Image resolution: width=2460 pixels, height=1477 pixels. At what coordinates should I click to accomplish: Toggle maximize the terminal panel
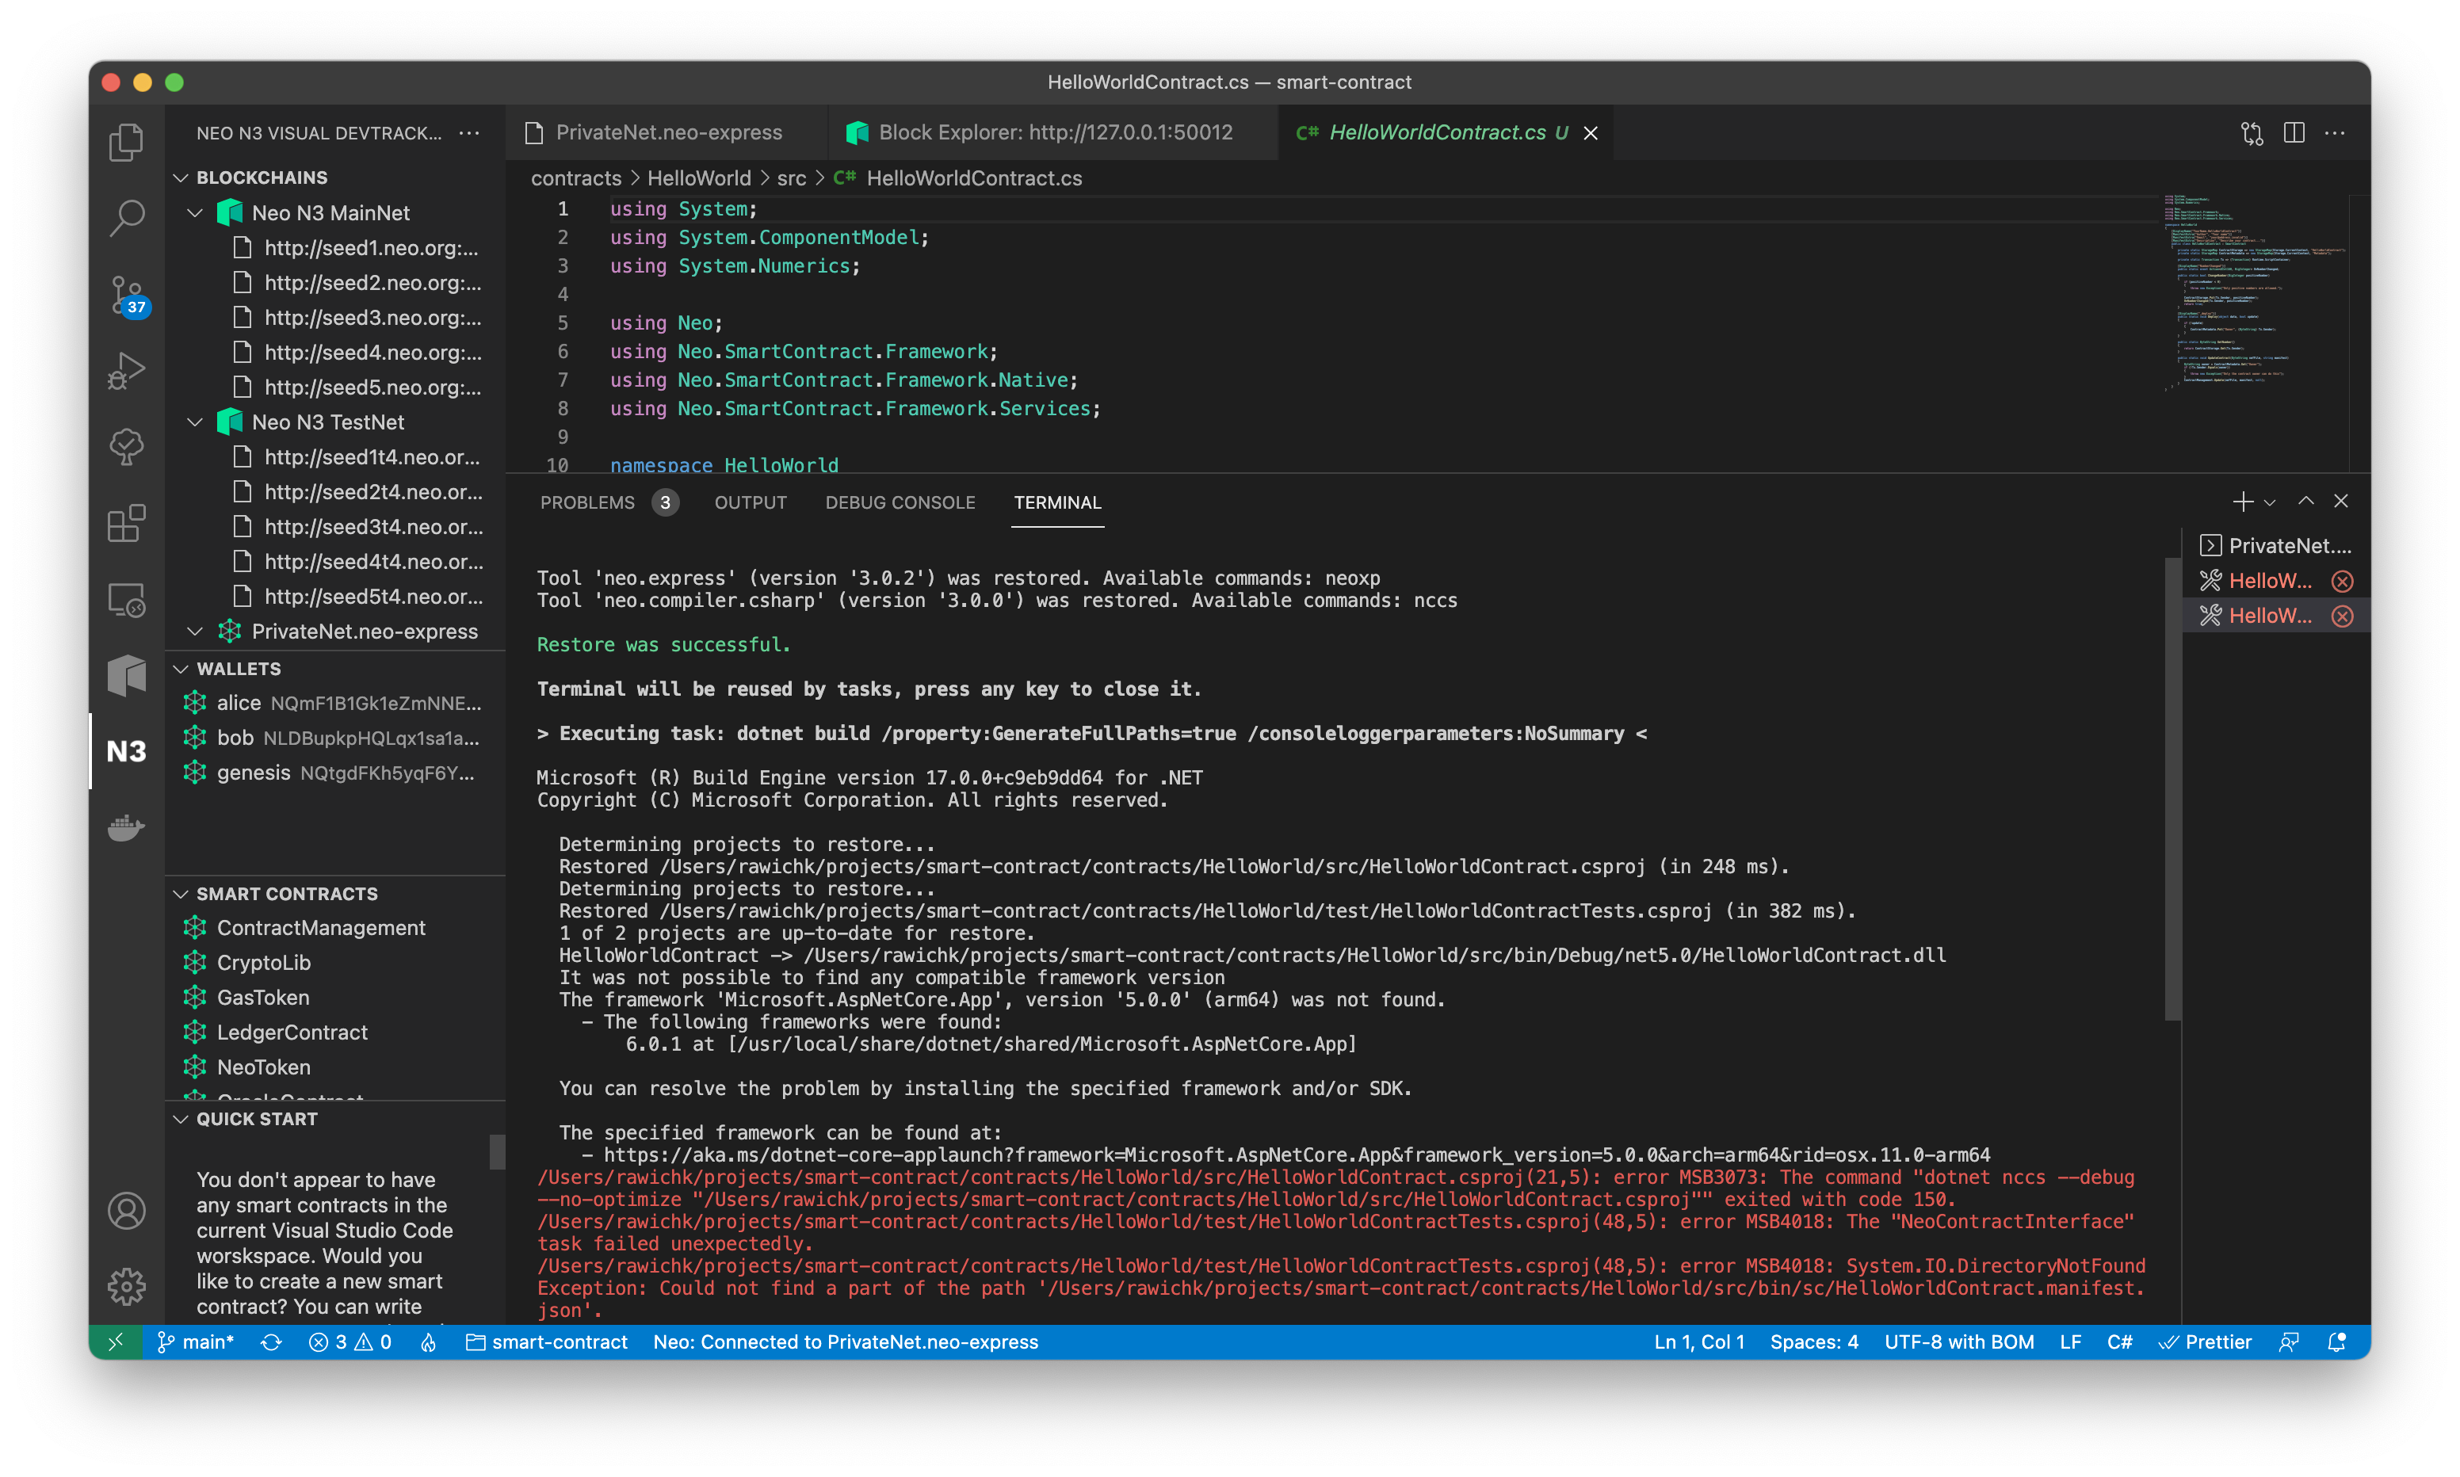[2307, 502]
